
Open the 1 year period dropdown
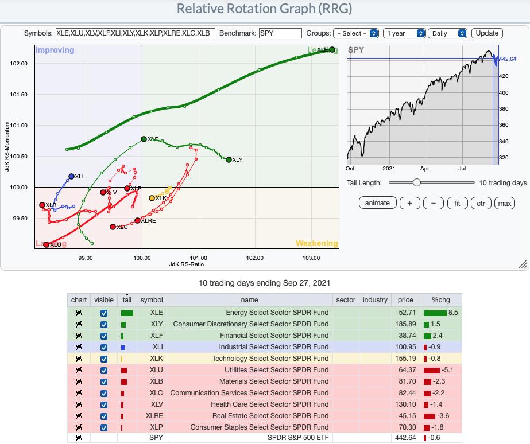click(404, 33)
